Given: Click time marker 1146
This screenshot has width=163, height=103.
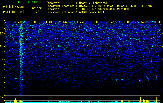Looking at the screenshot, I should tap(95, 22).
